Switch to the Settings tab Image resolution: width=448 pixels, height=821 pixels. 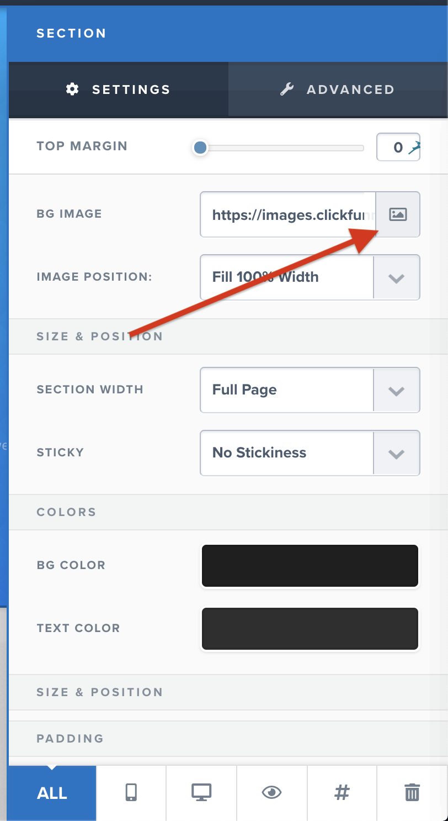click(119, 89)
